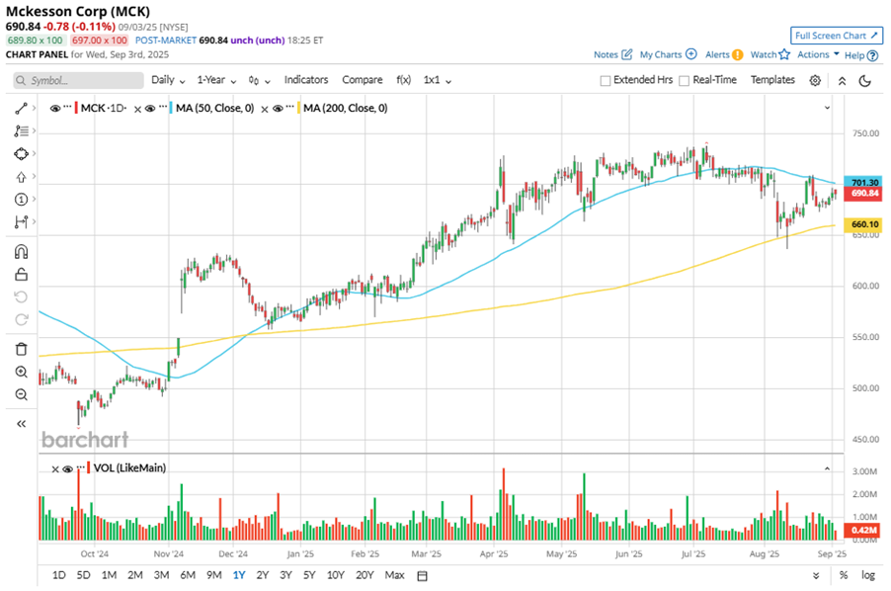The height and width of the screenshot is (591, 891).
Task: Add chart to My Charts
Action: pyautogui.click(x=691, y=54)
